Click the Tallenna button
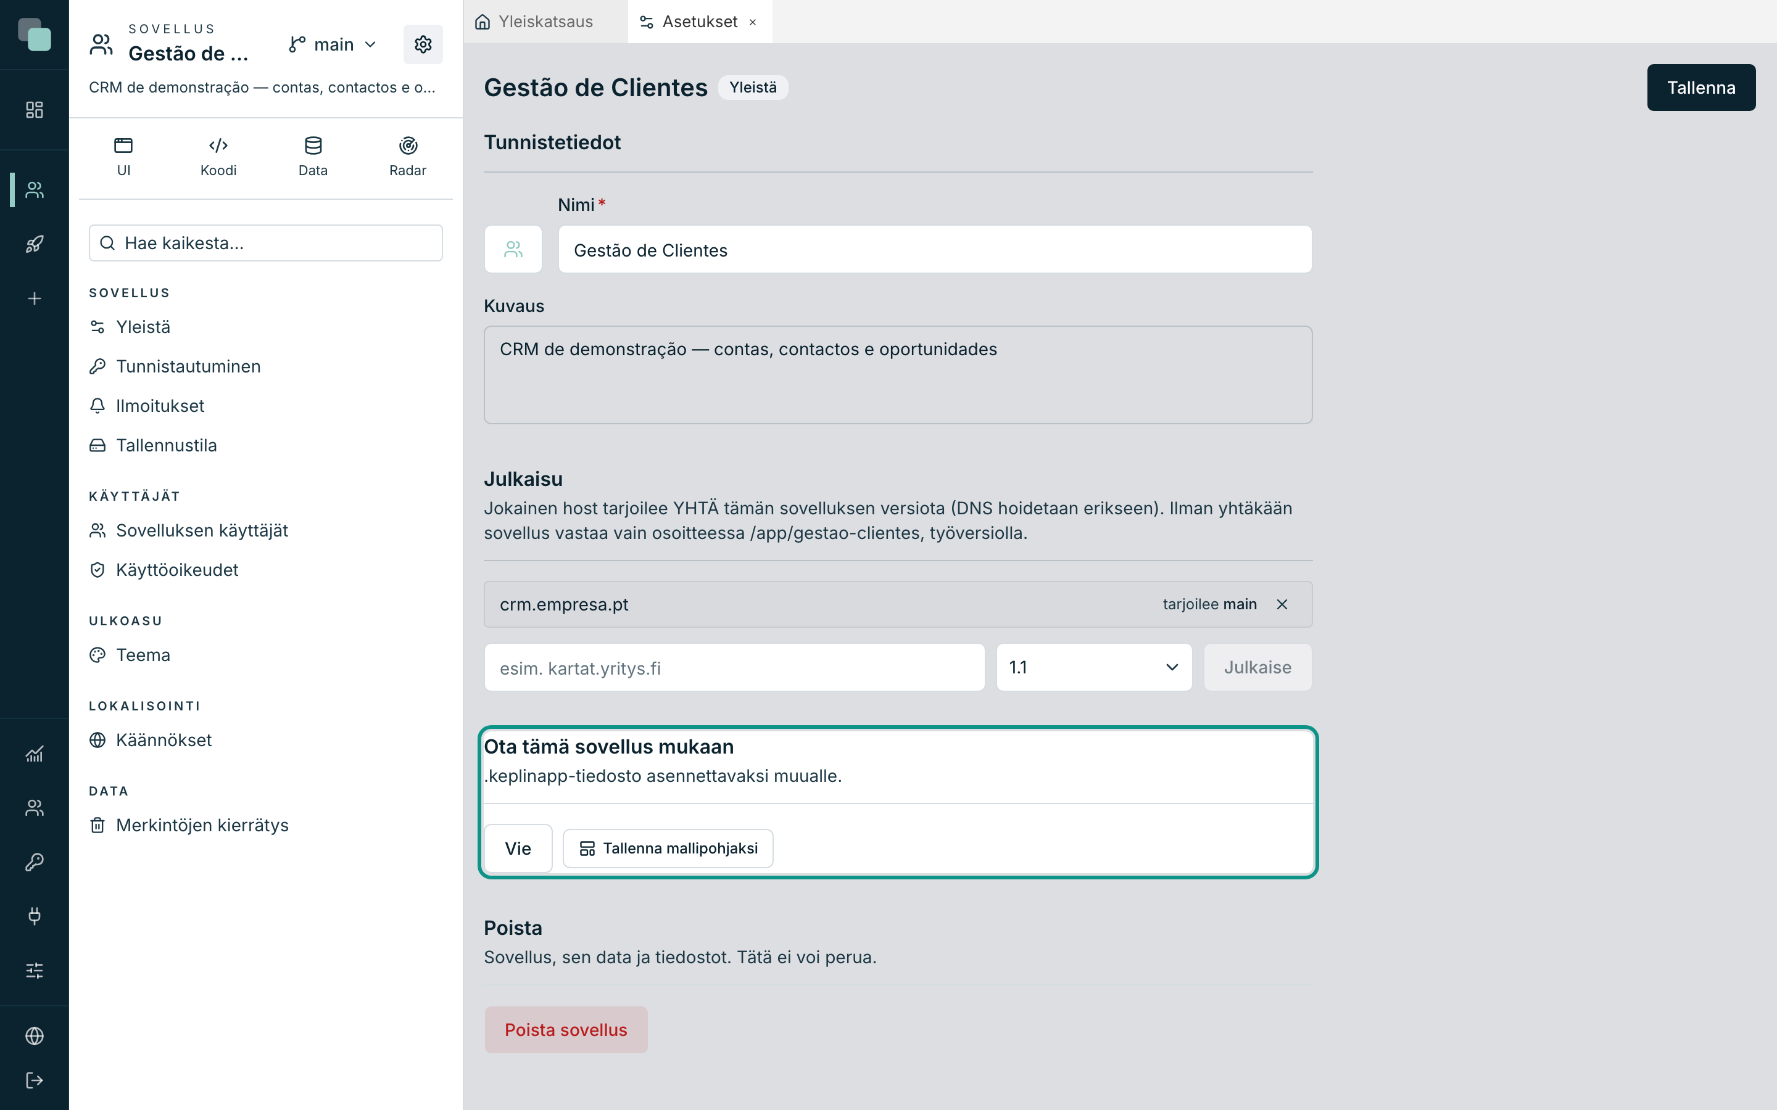Viewport: 1777px width, 1110px height. click(x=1700, y=88)
